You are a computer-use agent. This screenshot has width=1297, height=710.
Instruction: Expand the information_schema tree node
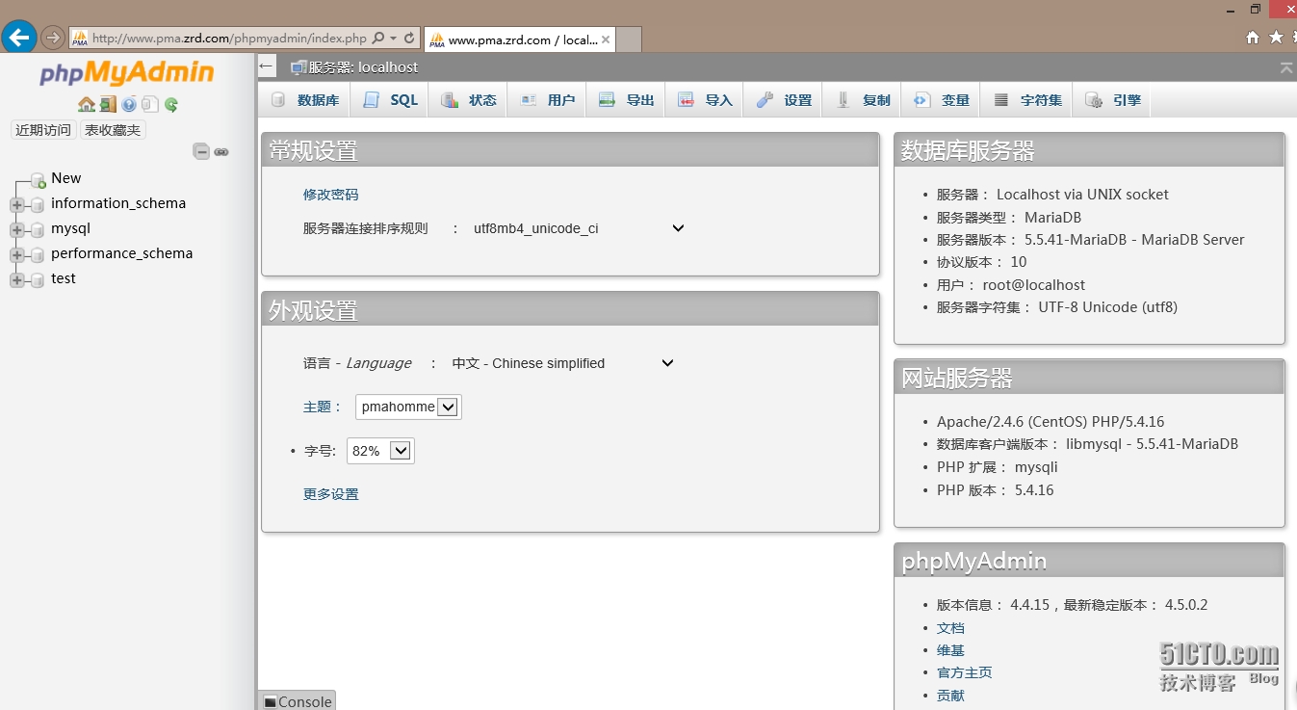16,204
